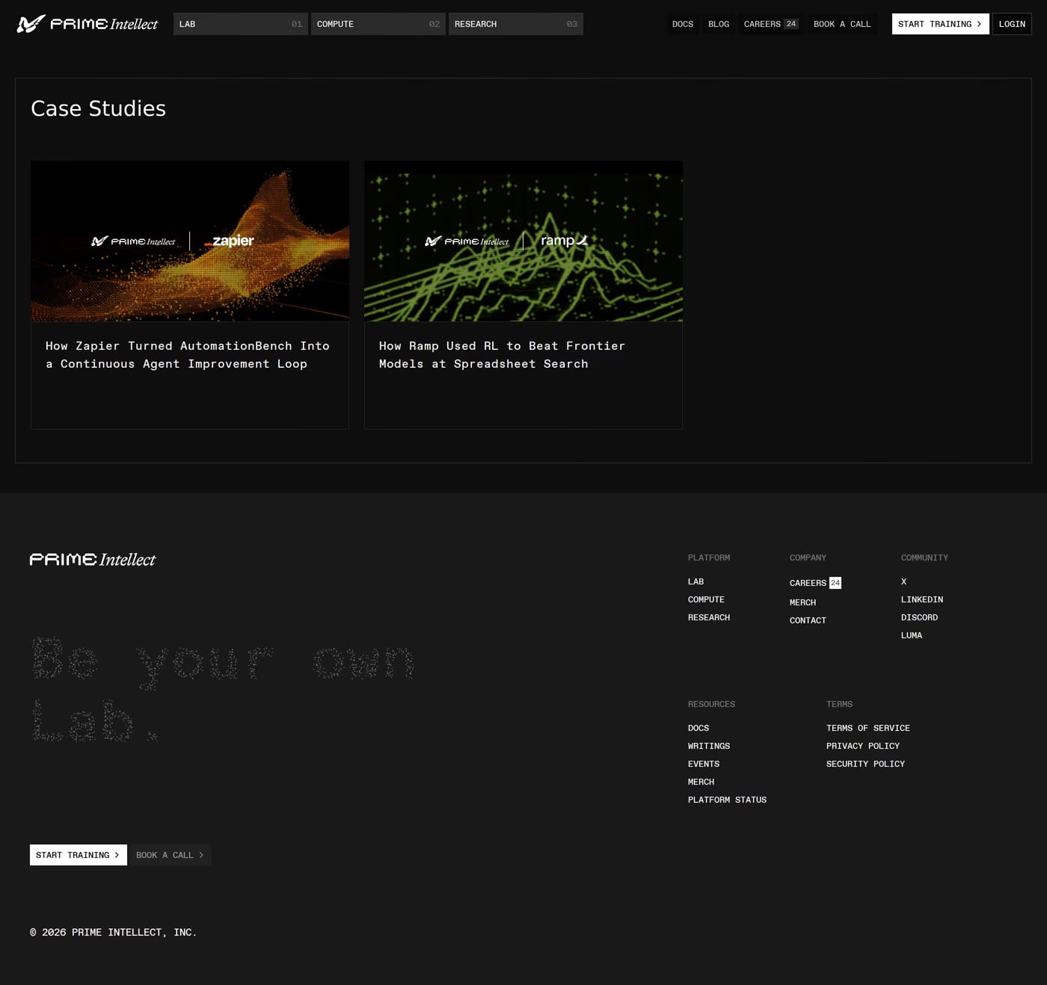Click BOOK A CALL in the header
Viewport: 1047px width, 985px height.
[842, 24]
